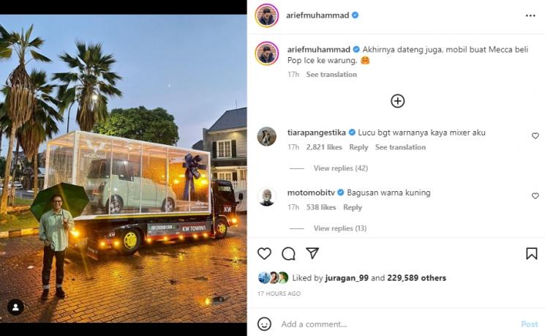Expand View replies (42)

pos(340,168)
